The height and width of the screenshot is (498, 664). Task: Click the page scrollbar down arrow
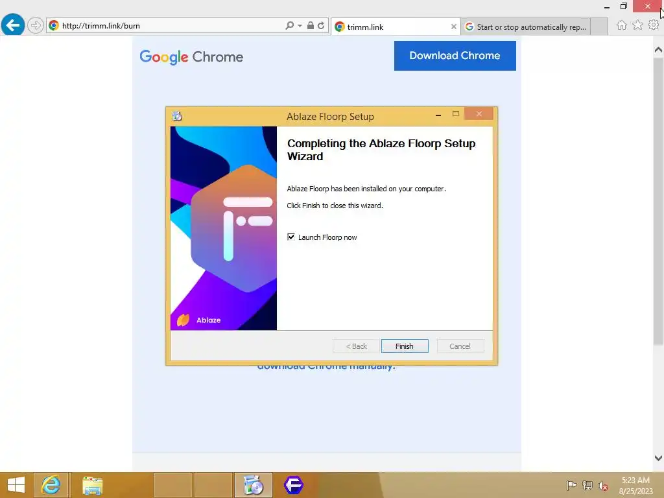pos(658,458)
